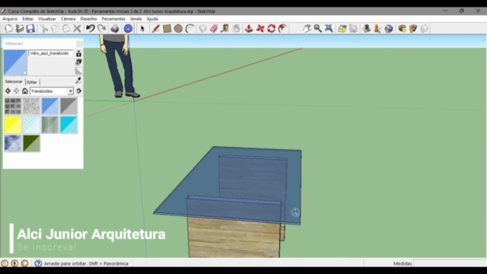
Task: Open the Janela menu
Action: [x=135, y=19]
